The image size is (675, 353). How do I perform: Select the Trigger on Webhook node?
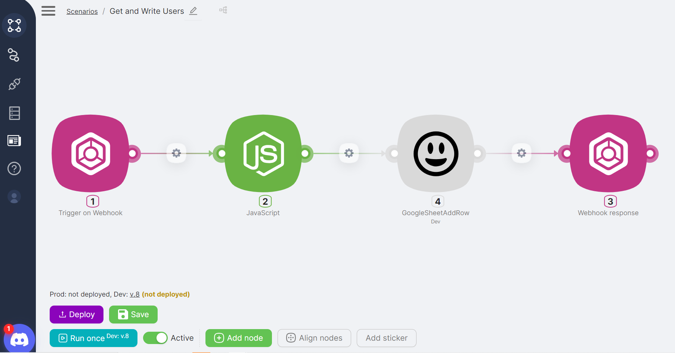click(90, 153)
